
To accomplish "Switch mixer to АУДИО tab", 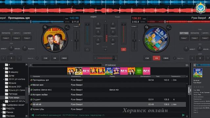I will coord(93,17).
